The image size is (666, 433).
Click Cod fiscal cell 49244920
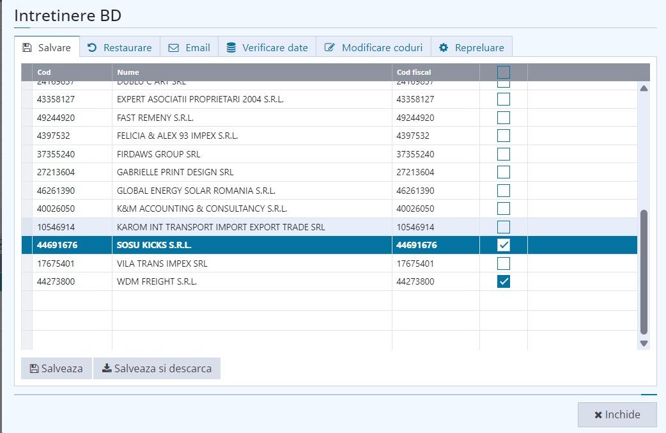click(436, 118)
